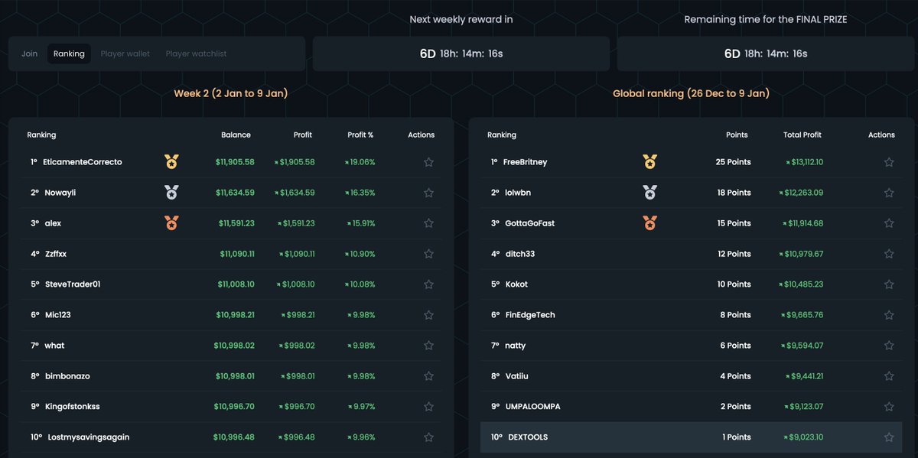Star SteveTrader01 in the Actions column

[428, 284]
